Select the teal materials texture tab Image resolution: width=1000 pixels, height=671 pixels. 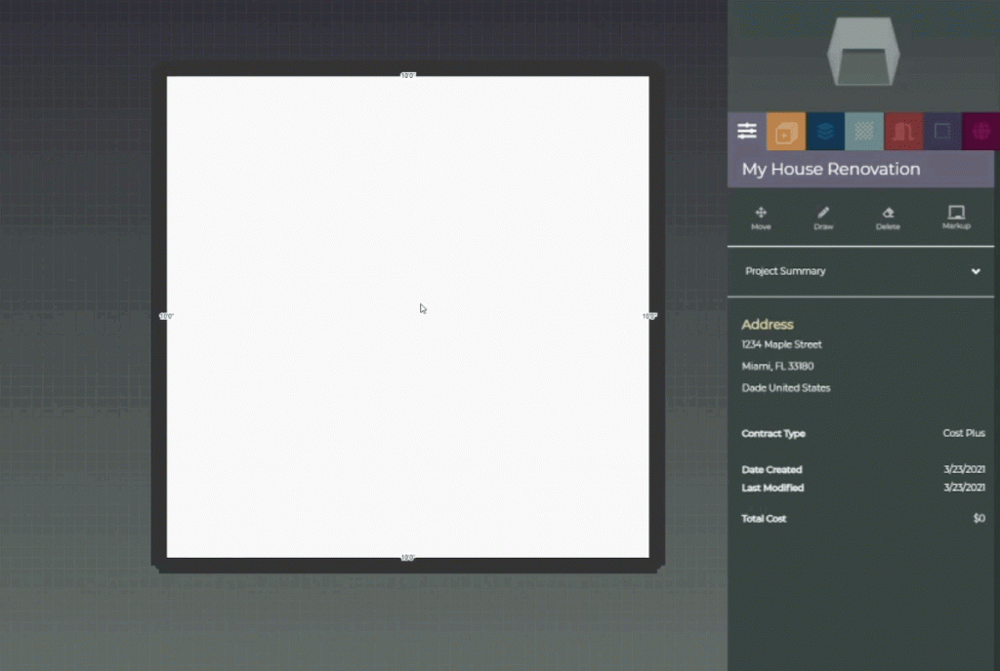[864, 131]
